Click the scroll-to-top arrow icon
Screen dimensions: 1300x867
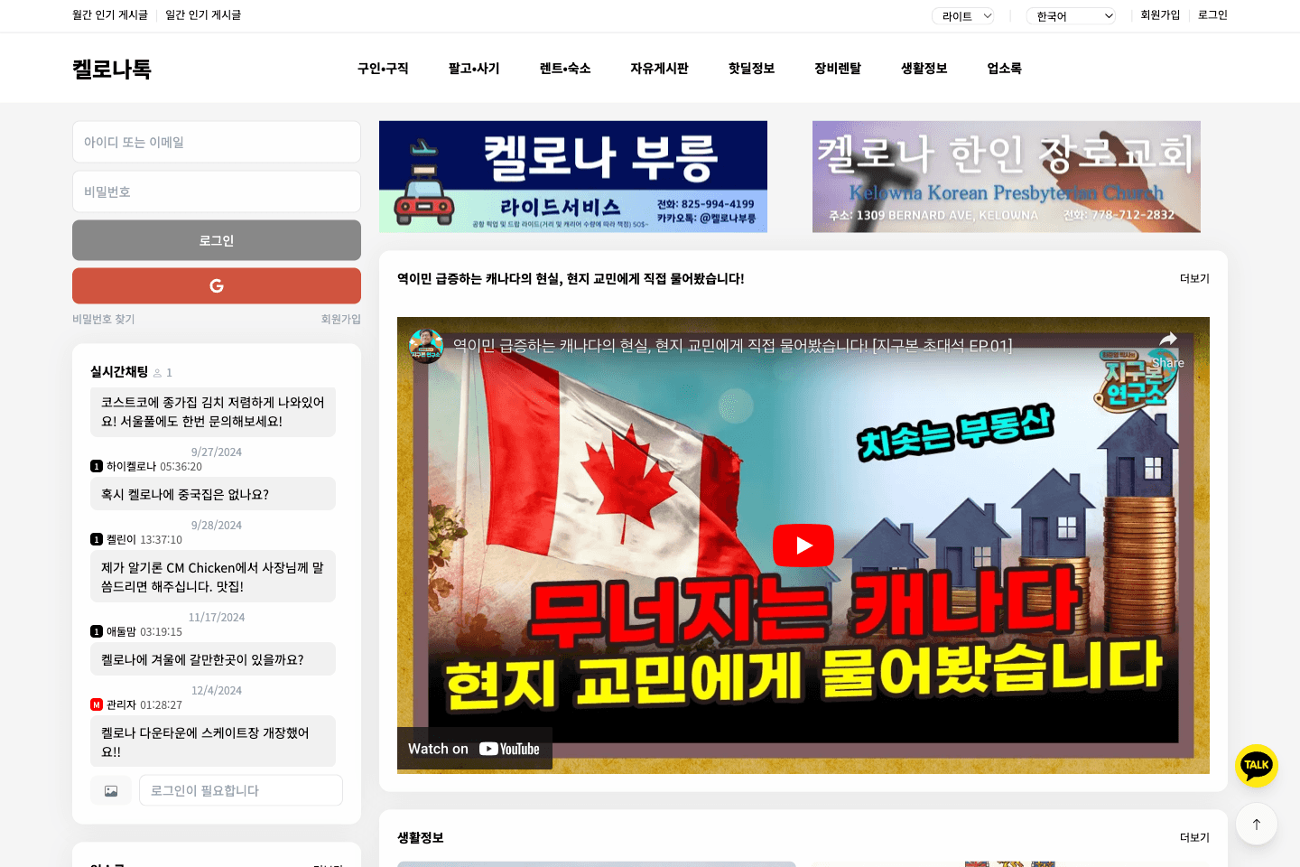coord(1256,824)
